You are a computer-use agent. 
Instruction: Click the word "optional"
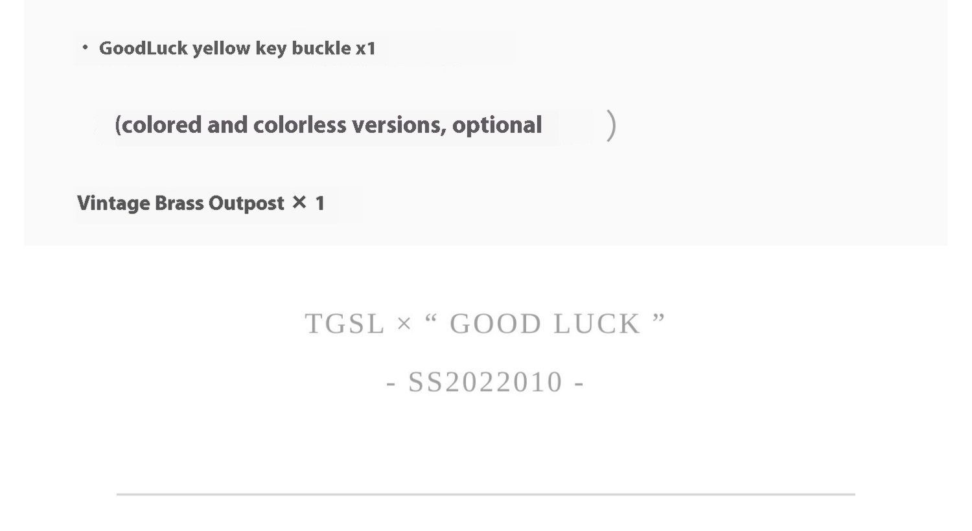point(497,125)
